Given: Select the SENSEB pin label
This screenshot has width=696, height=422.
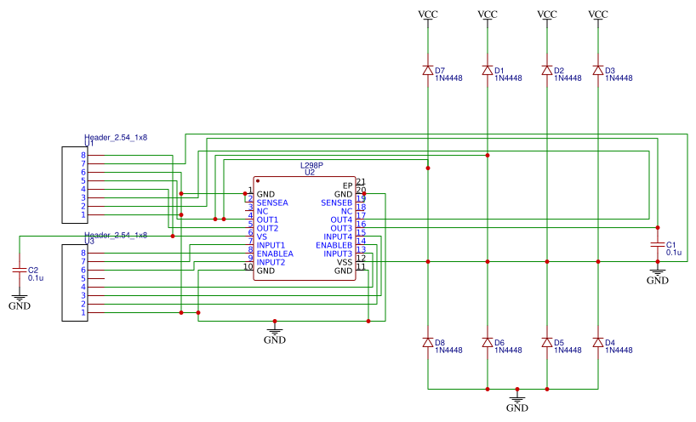Looking at the screenshot, I should (x=336, y=202).
